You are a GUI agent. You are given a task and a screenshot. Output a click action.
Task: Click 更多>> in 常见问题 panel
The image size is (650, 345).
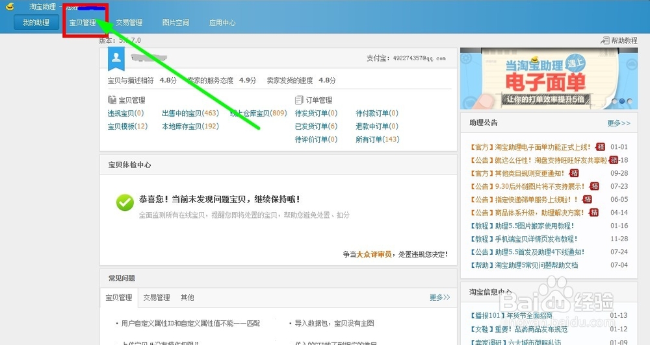point(440,298)
